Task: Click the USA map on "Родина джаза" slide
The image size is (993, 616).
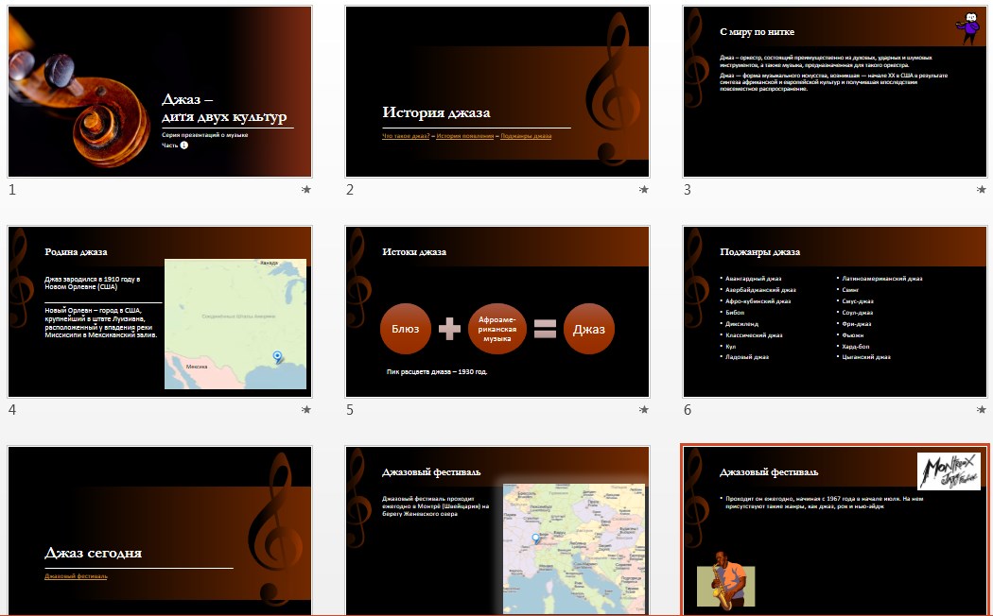Action: [235, 324]
